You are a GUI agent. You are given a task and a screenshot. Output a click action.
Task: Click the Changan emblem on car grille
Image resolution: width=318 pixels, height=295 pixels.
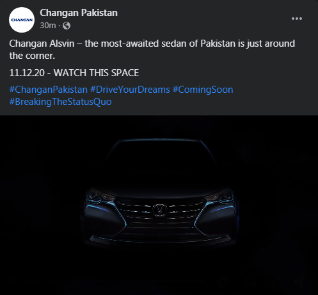tap(159, 210)
